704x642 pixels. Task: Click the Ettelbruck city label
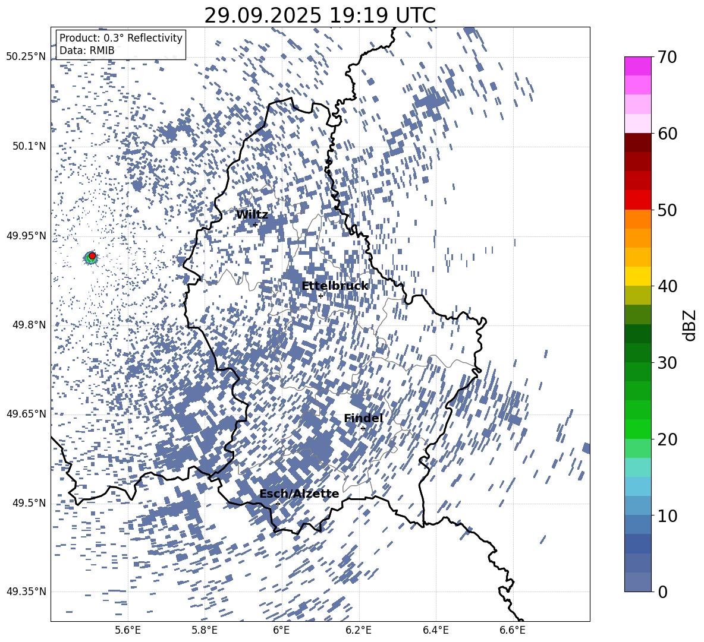point(335,286)
